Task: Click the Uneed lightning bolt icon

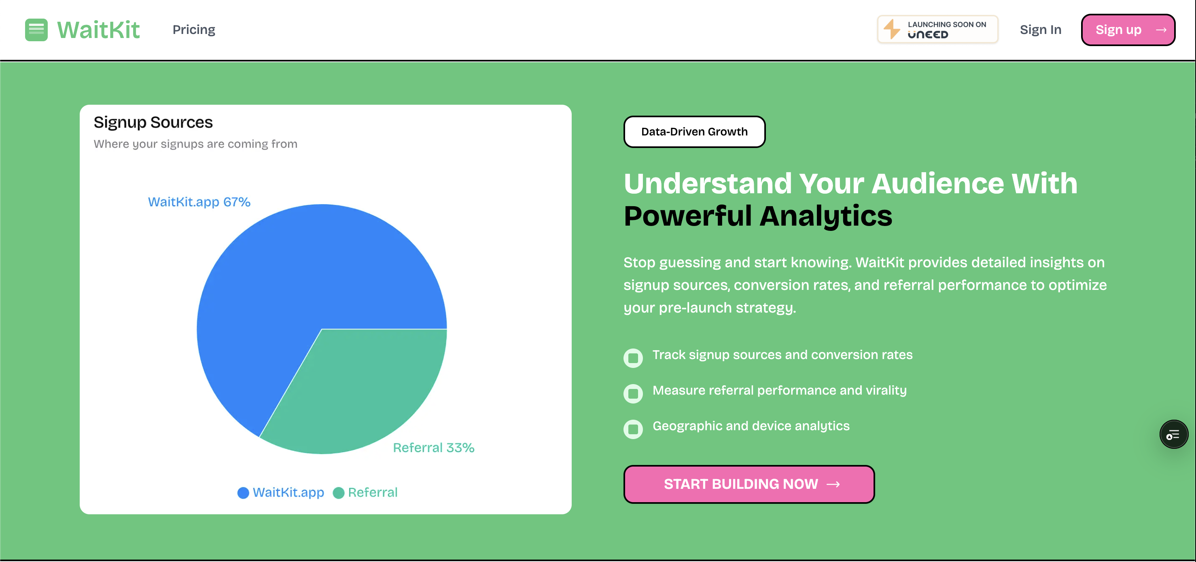Action: pyautogui.click(x=891, y=29)
